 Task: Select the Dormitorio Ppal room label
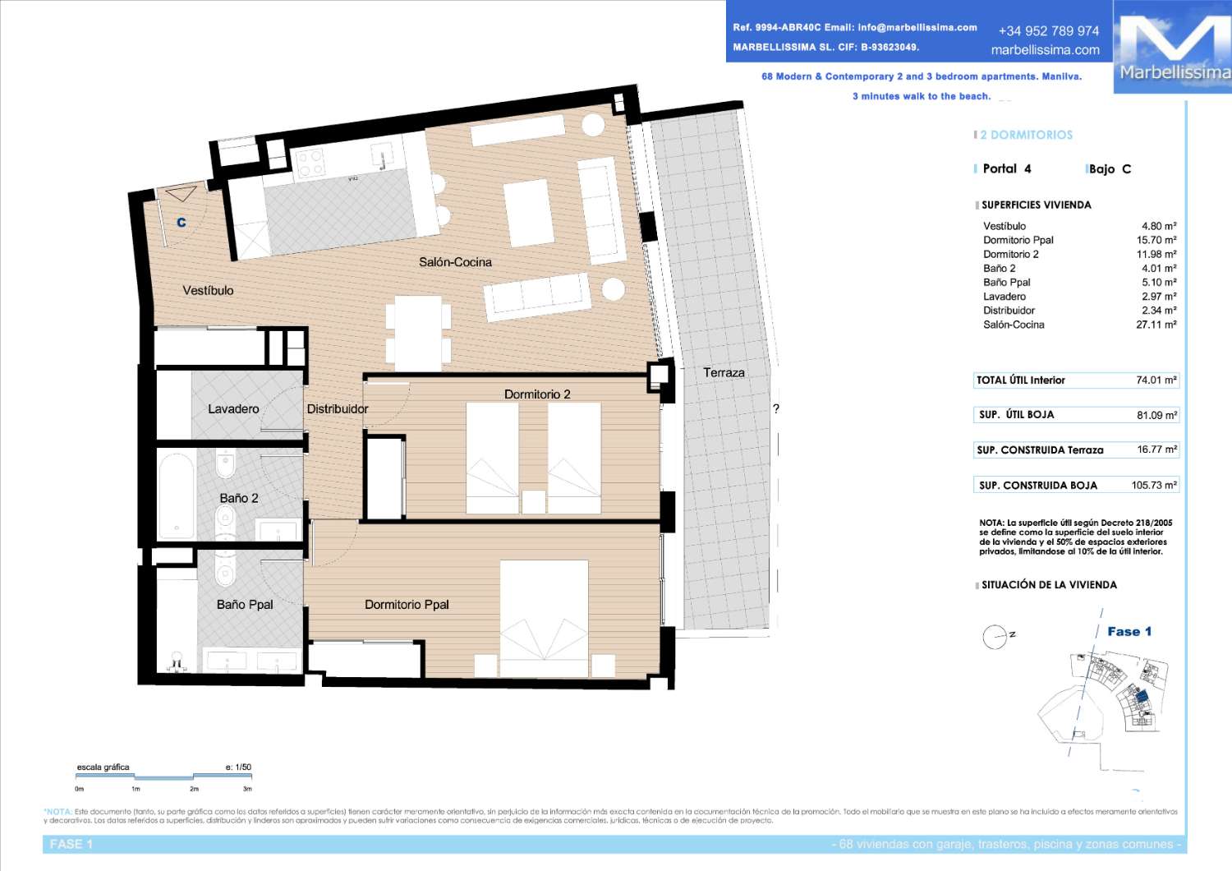pos(407,604)
